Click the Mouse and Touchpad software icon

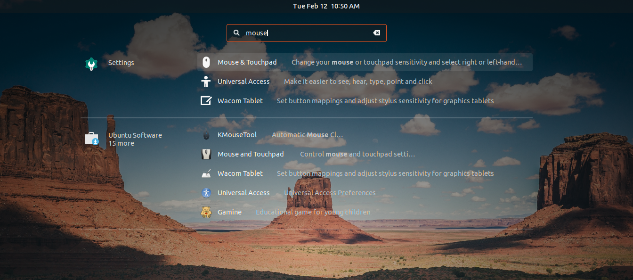[206, 154]
